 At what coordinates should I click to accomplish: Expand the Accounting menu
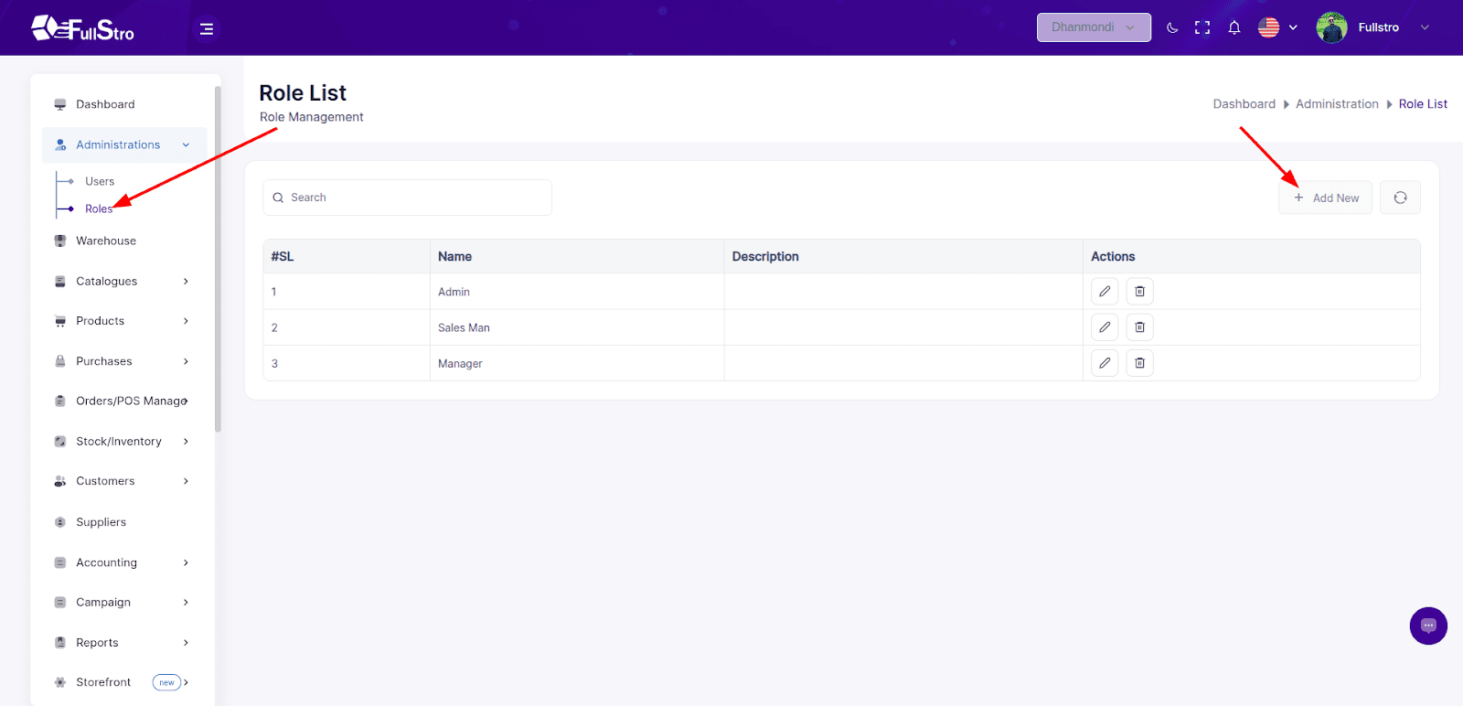124,562
